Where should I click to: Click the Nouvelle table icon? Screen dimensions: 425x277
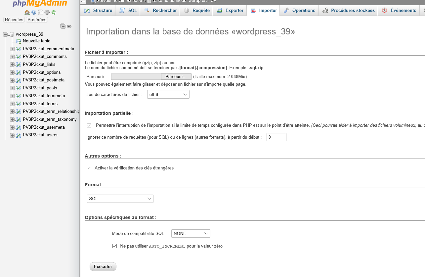point(19,41)
